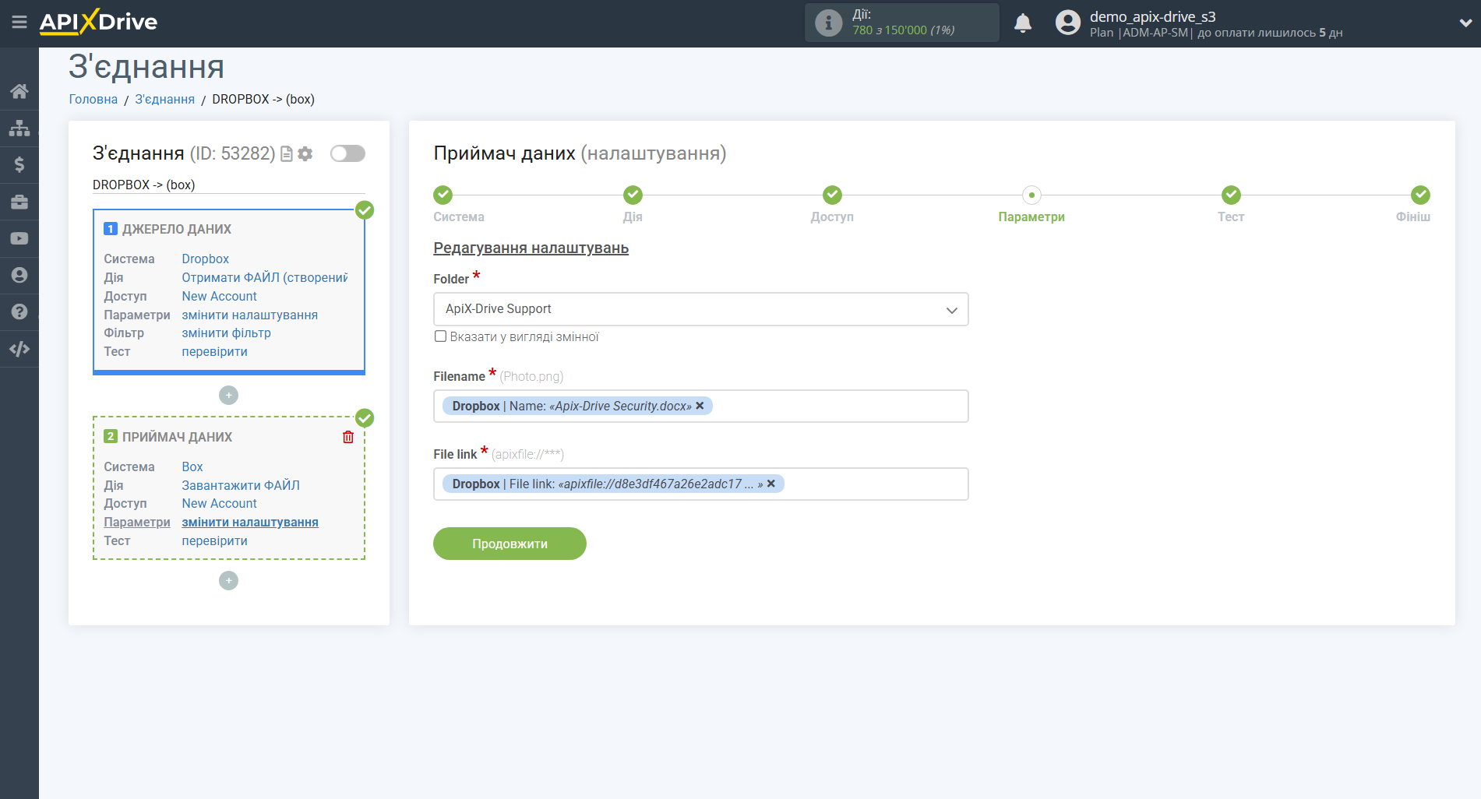Screen dimensions: 1481x799
Task: Remove Dropbox Name tag from Filename
Action: coord(700,406)
